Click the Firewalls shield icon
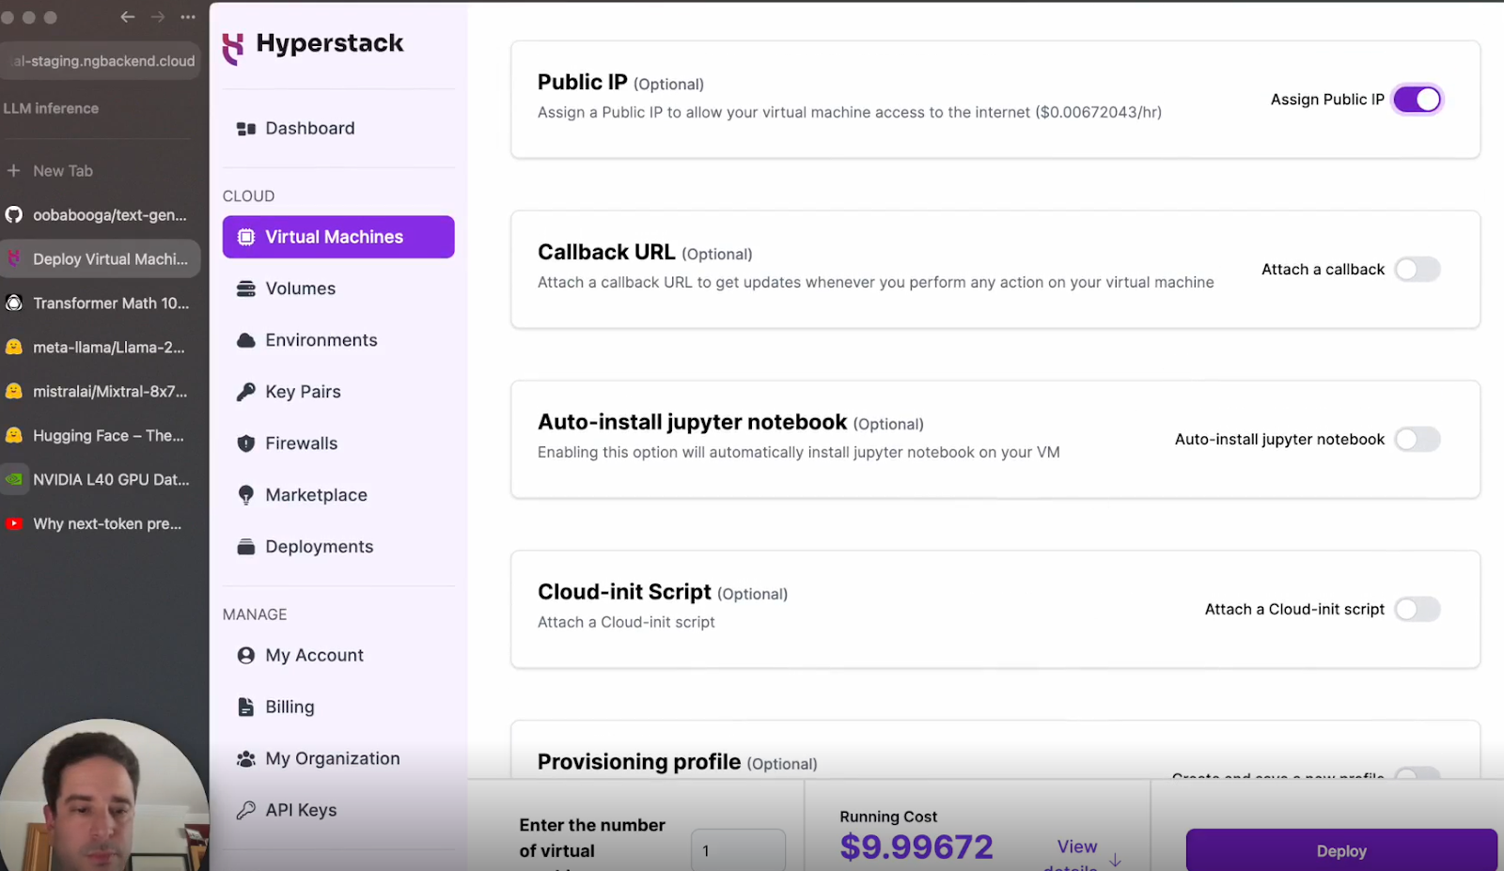 [246, 443]
